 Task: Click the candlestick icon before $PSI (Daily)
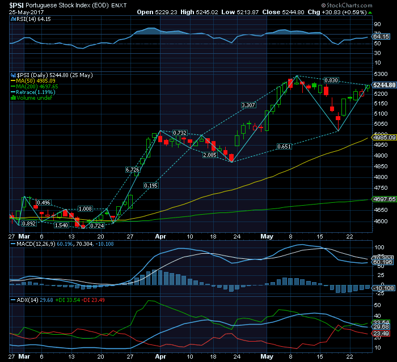(13, 75)
